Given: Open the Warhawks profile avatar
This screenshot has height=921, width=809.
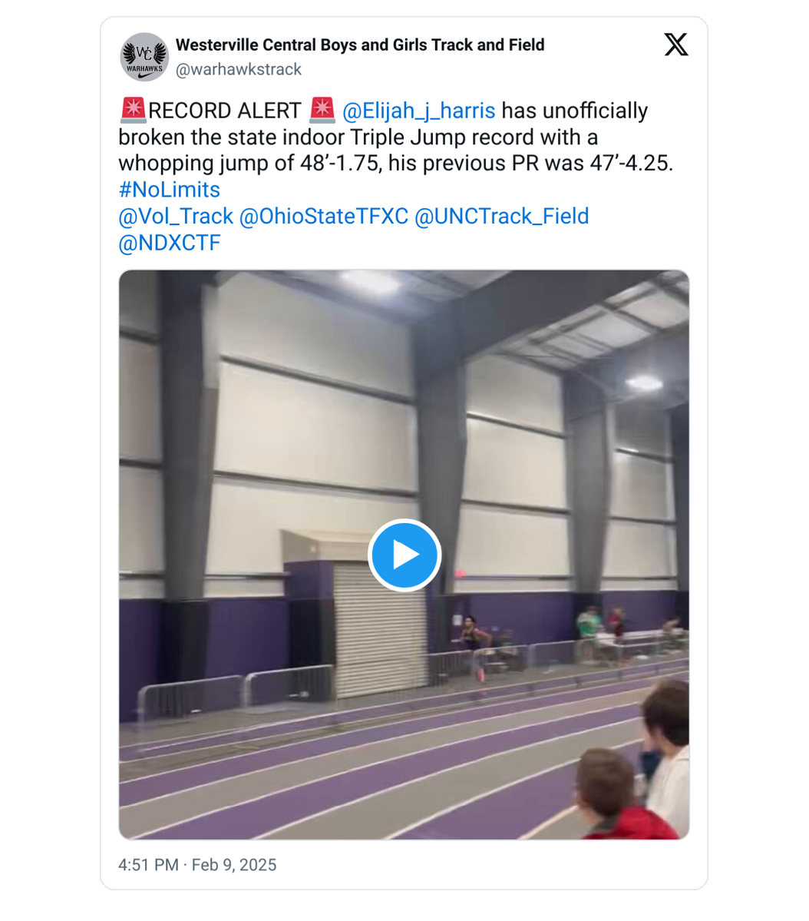Looking at the screenshot, I should click(x=144, y=57).
